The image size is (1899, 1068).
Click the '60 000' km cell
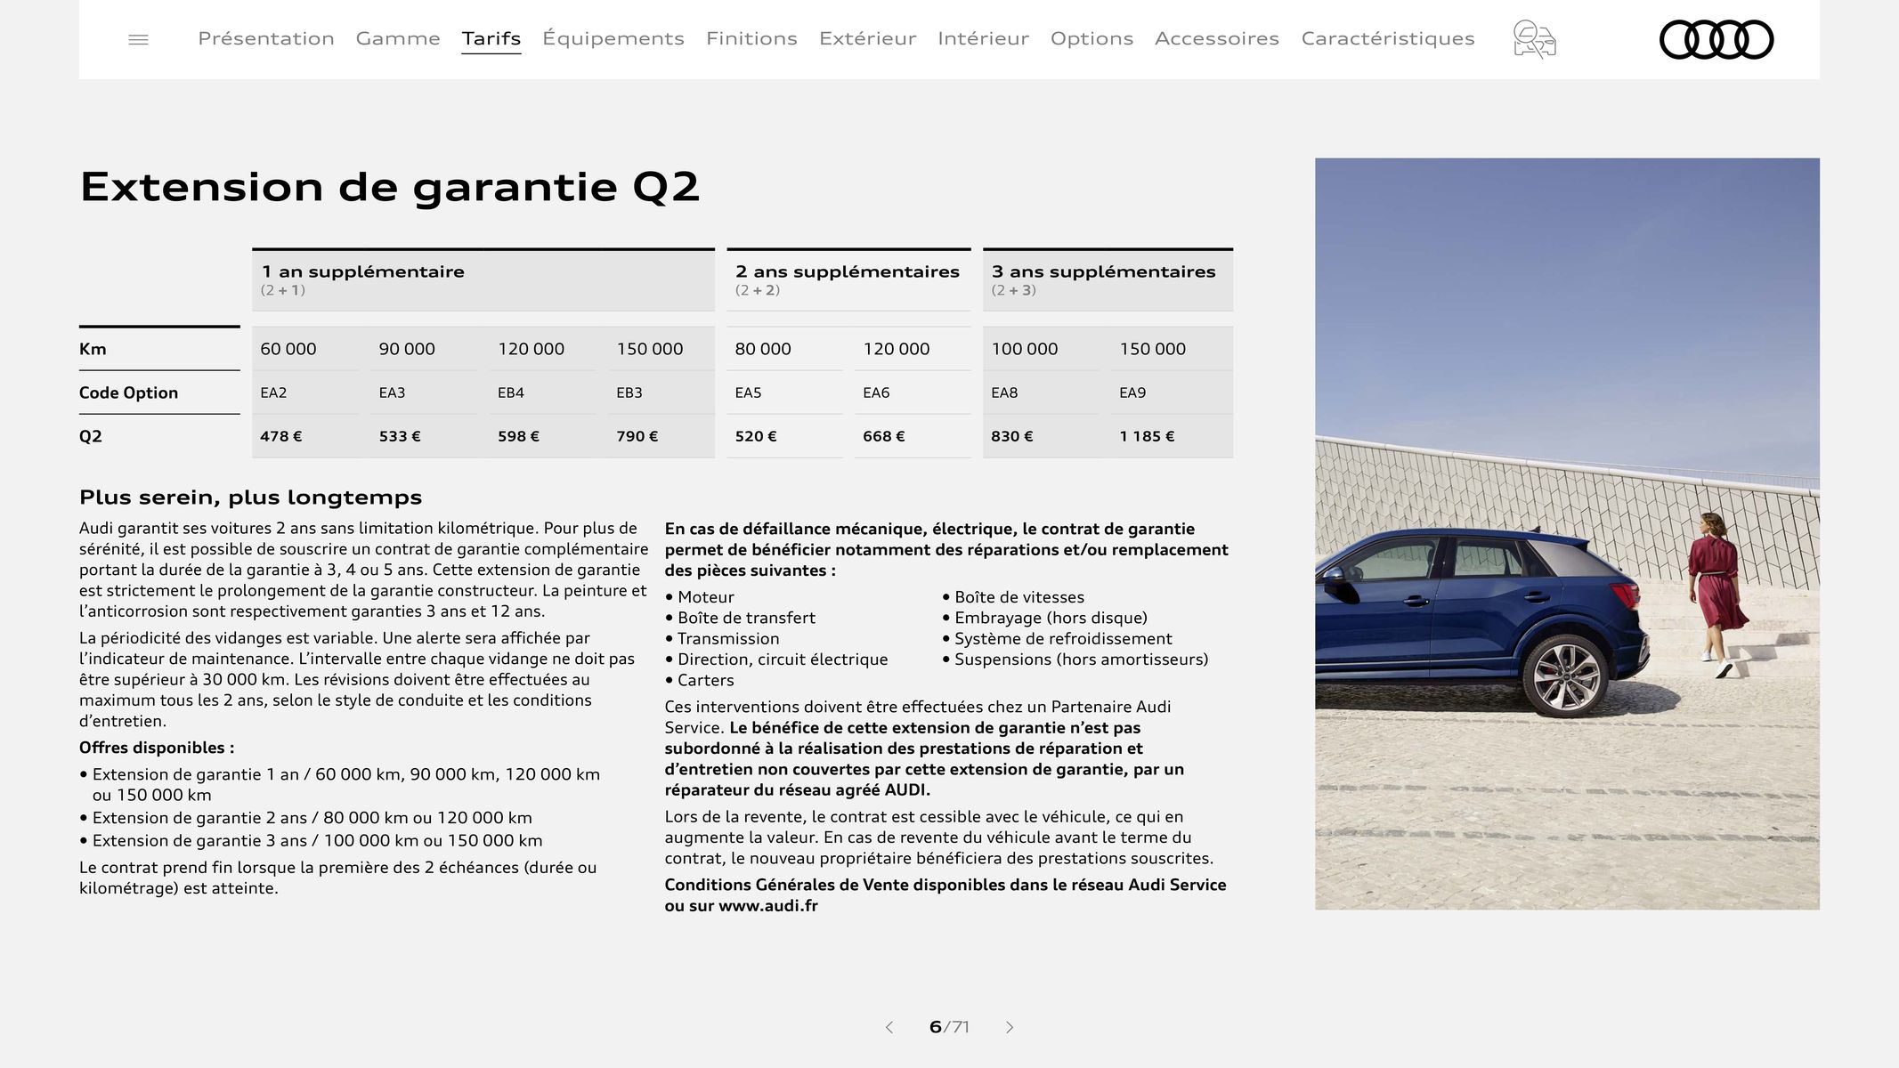pos(288,349)
